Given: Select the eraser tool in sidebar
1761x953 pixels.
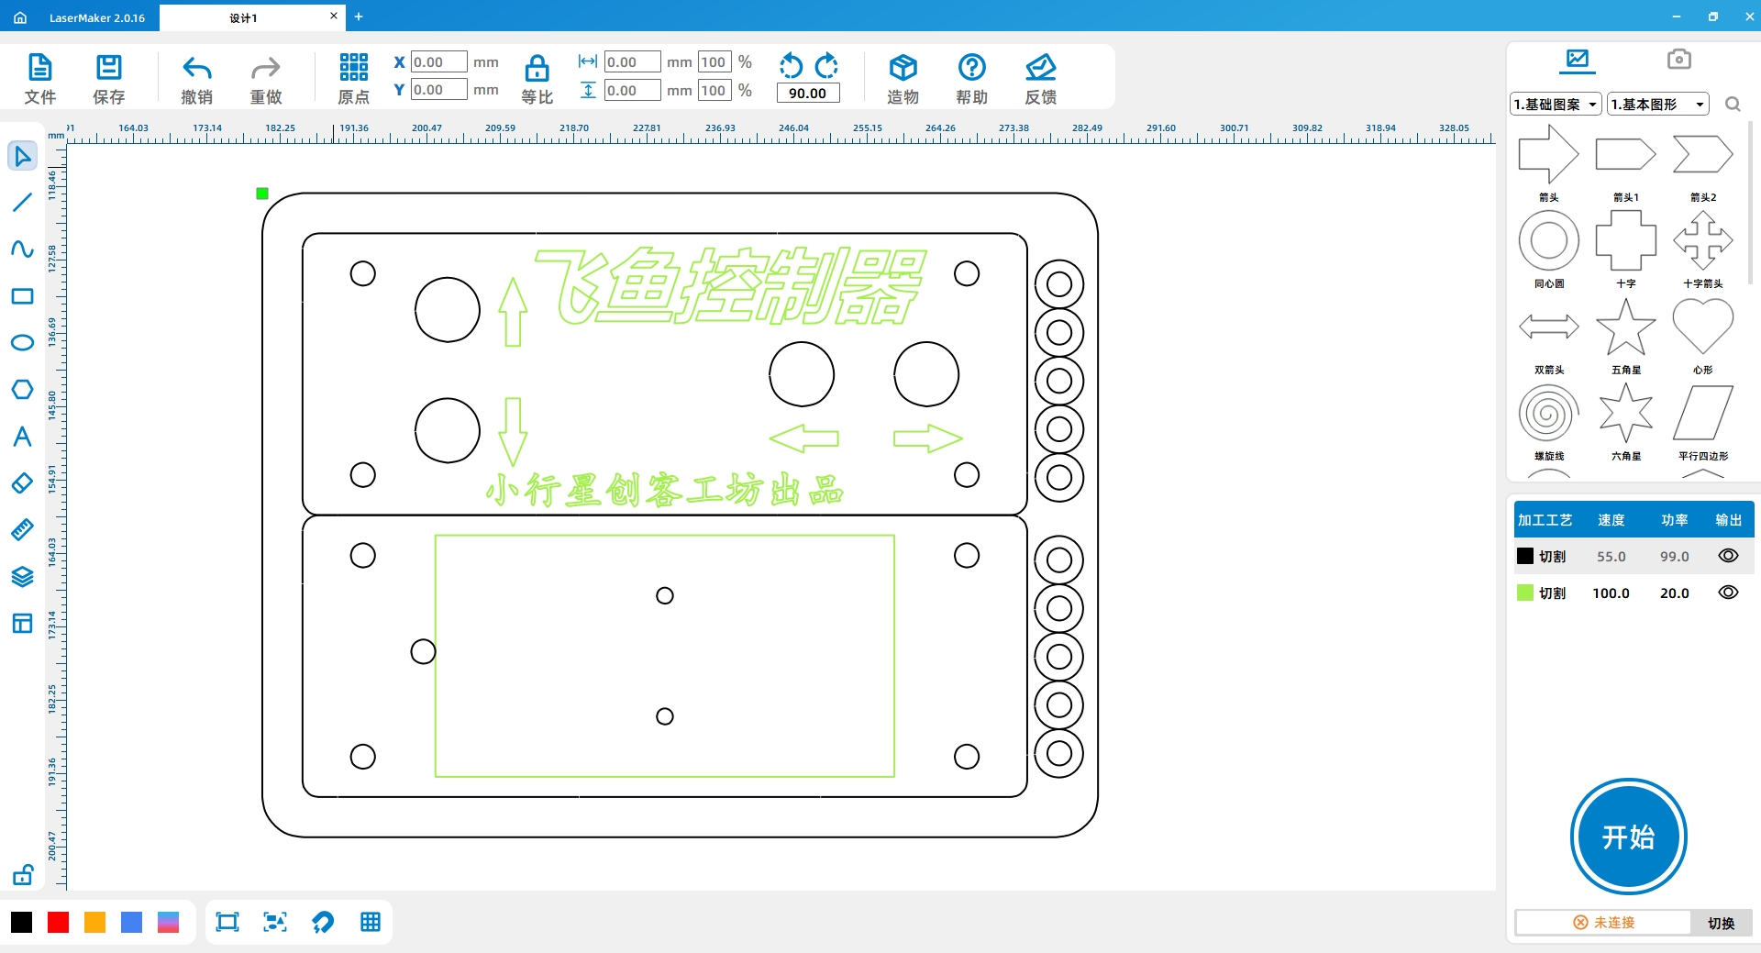Looking at the screenshot, I should click(x=22, y=483).
